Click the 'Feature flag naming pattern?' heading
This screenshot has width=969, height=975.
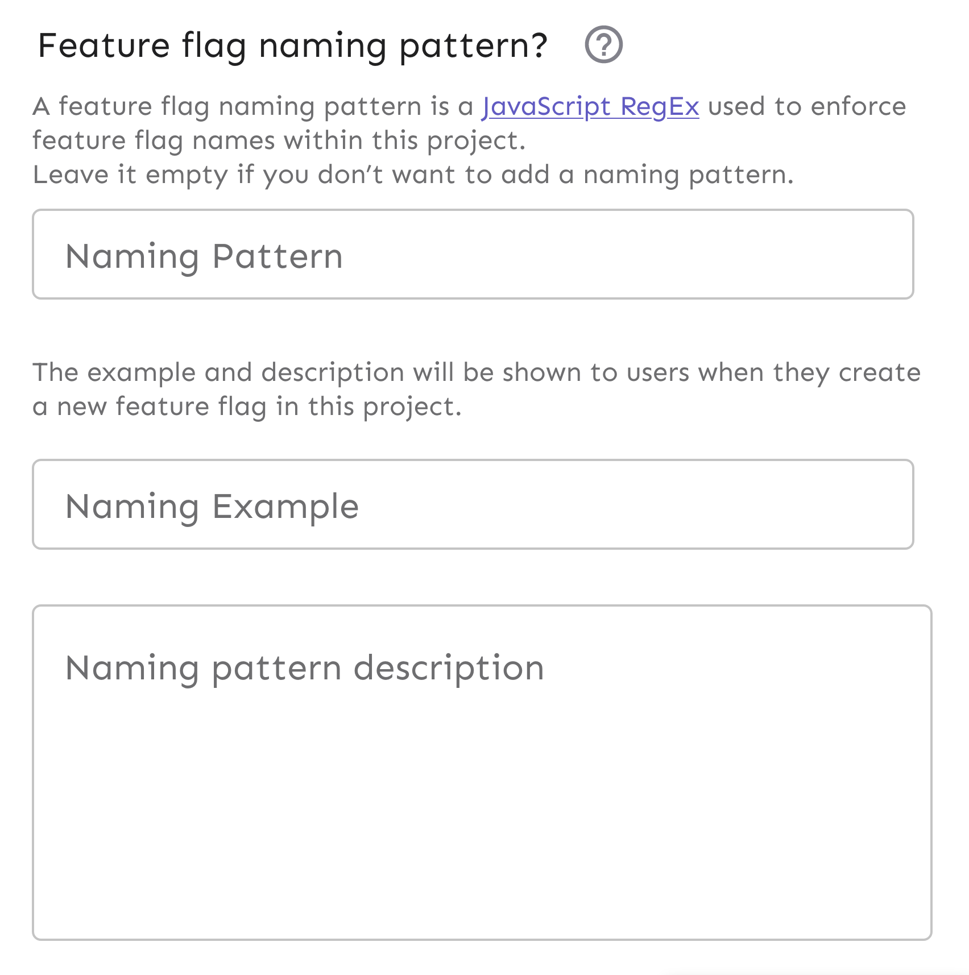pos(292,45)
